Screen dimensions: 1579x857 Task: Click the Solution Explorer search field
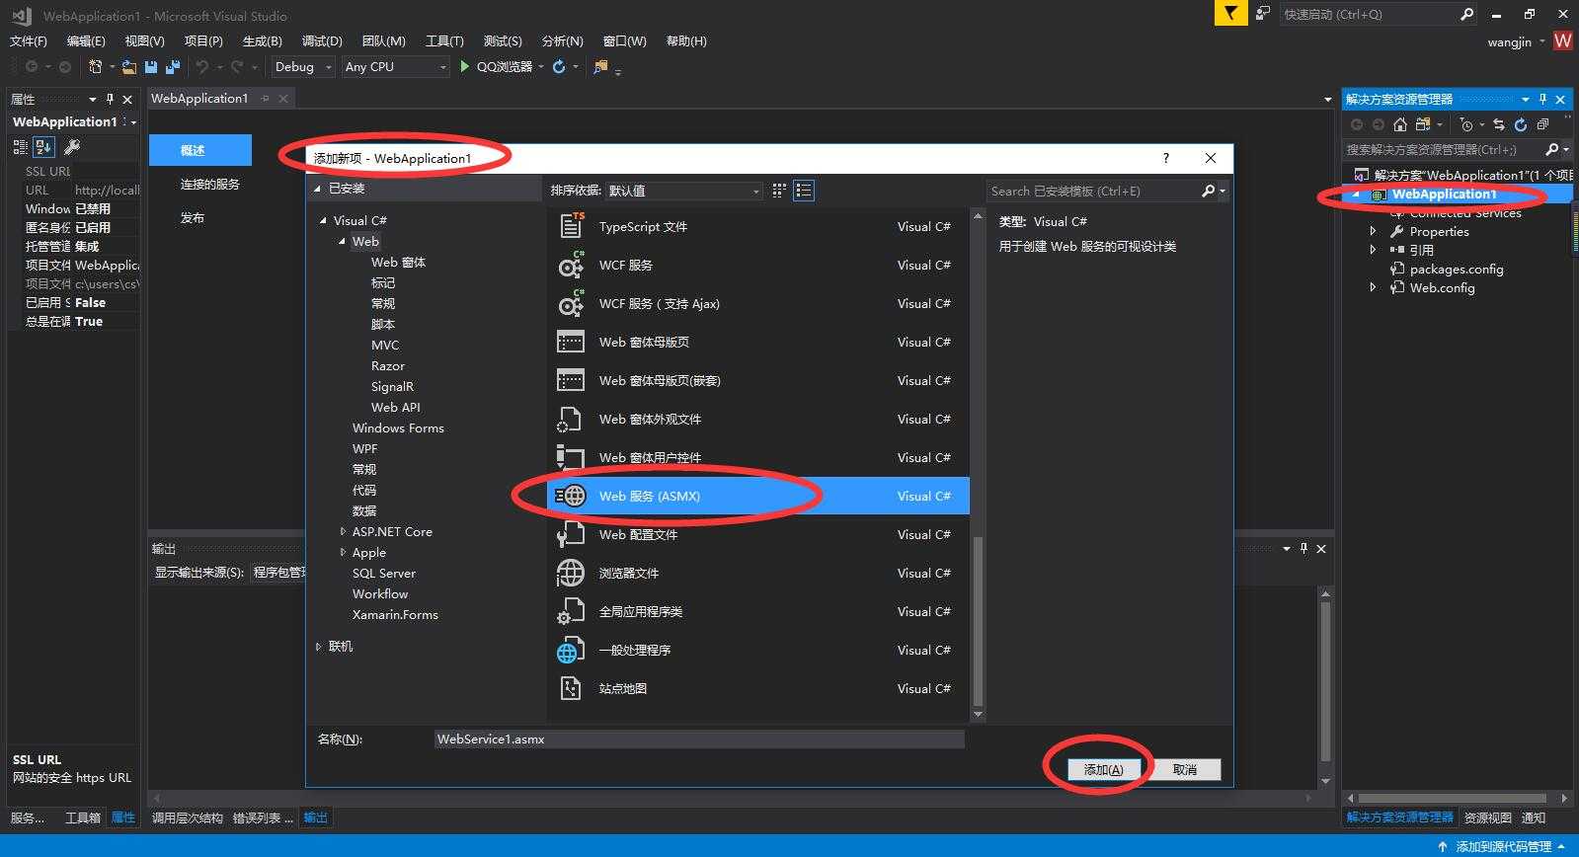point(1457,149)
